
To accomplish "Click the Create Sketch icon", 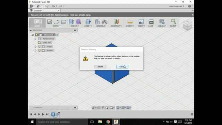I will tap(50, 22).
